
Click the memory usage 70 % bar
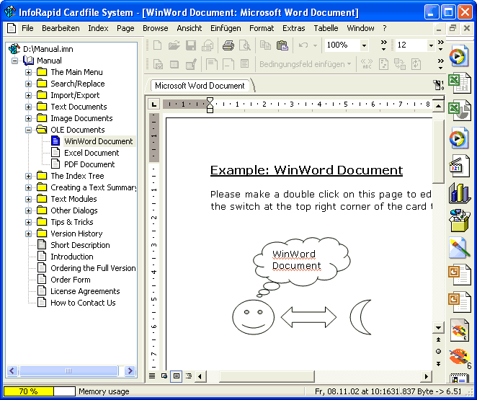(x=39, y=391)
